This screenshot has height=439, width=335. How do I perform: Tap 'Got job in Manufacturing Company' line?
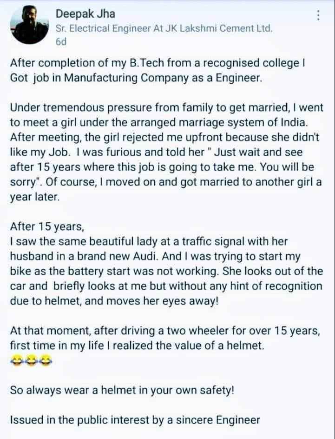(x=136, y=78)
